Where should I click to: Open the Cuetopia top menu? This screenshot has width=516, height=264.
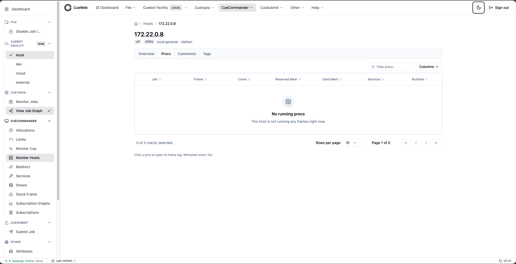pos(204,8)
